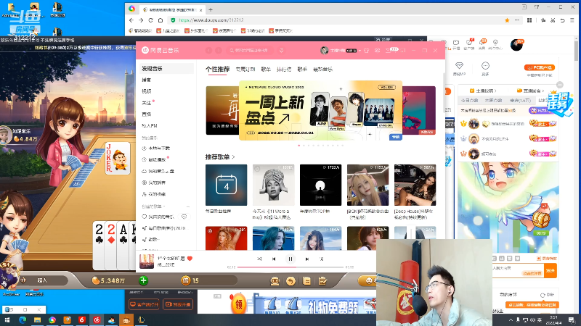Expand 推荐歌单 arrow link
The width and height of the screenshot is (581, 326).
pos(233,157)
